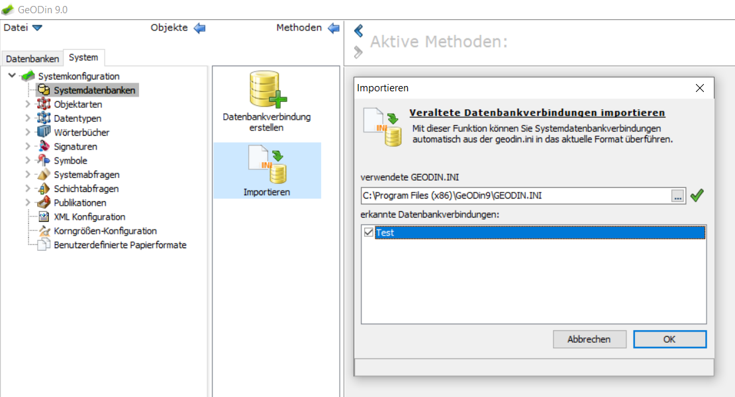Expand the Objektarten tree node
The height and width of the screenshot is (397, 735).
(28, 104)
